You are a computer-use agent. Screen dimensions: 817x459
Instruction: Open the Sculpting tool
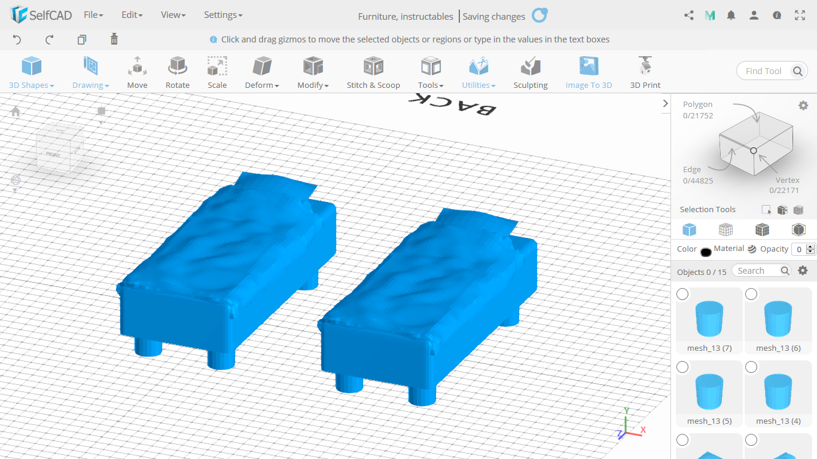point(531,72)
